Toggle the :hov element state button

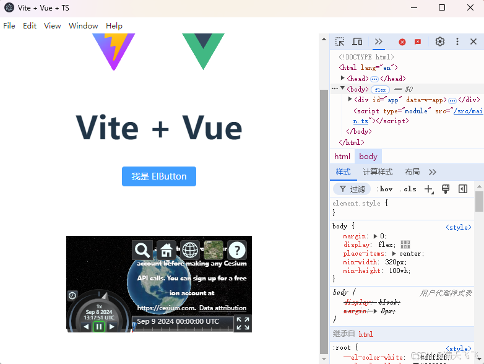[384, 189]
